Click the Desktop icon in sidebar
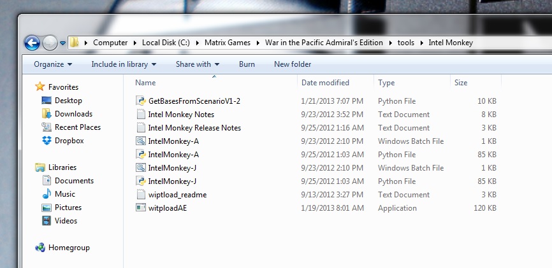Image resolution: width=552 pixels, height=268 pixels. point(47,100)
